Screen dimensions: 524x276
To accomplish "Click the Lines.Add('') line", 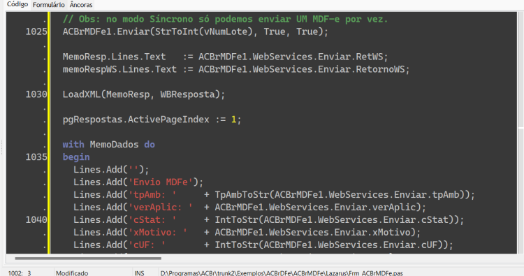I will click(111, 169).
